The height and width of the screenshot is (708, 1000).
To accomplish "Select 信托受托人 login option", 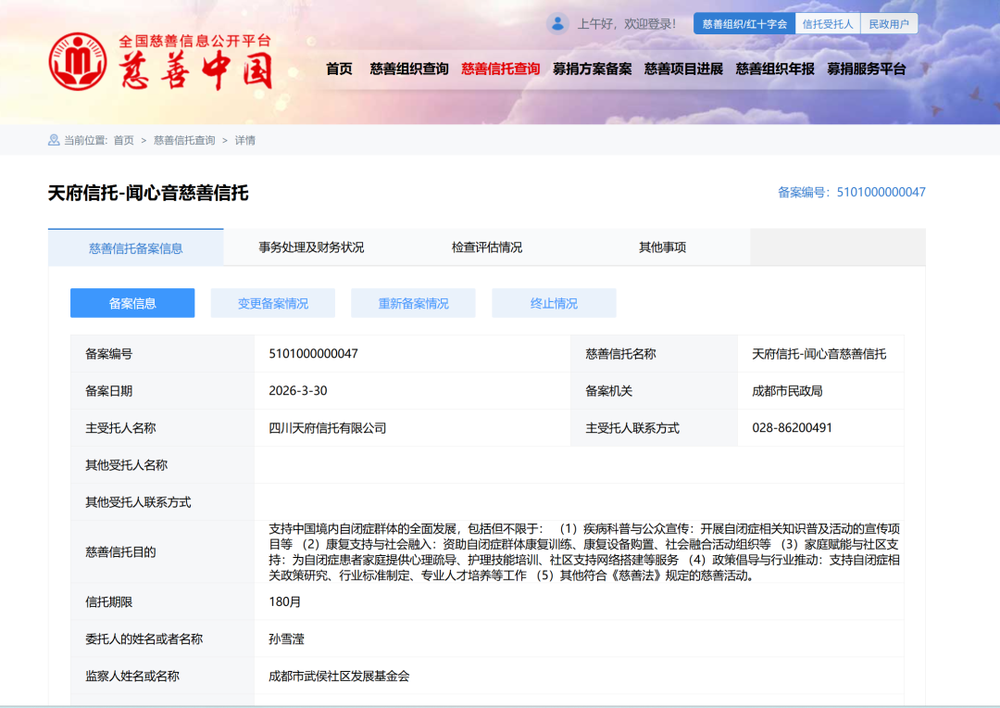I will (828, 23).
